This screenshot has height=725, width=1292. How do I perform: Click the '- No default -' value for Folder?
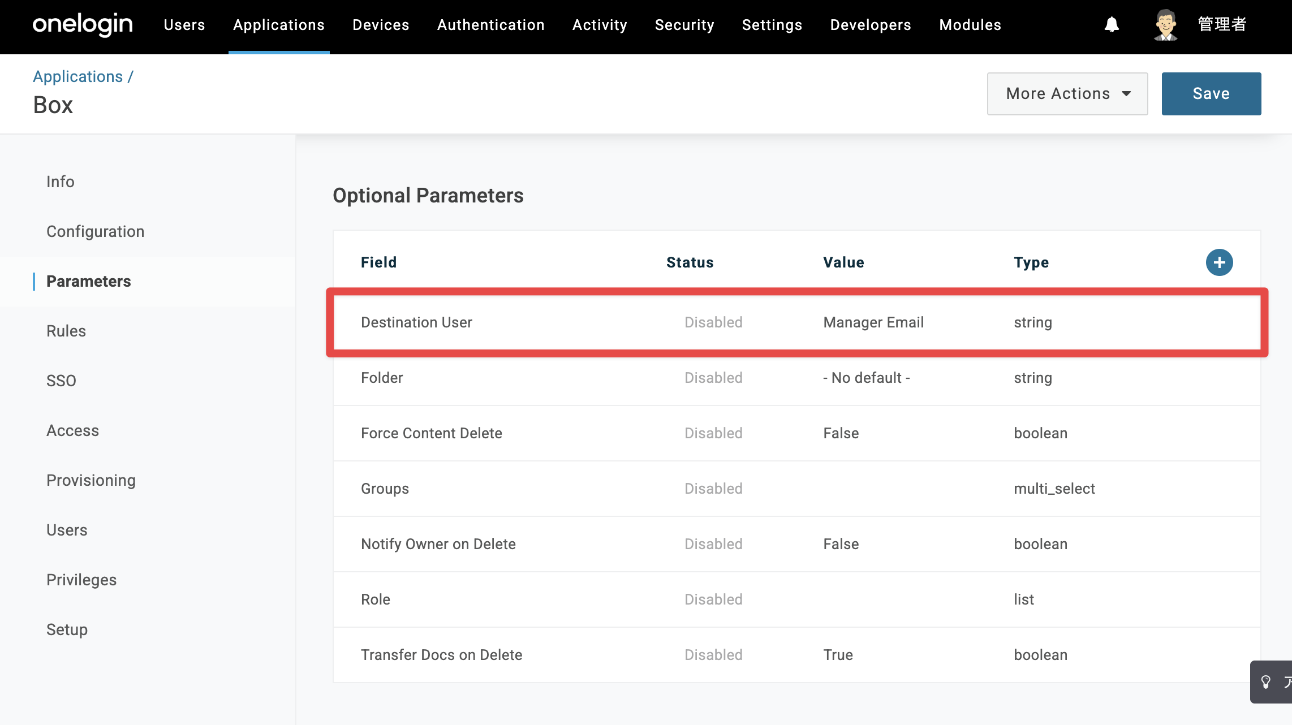point(867,378)
